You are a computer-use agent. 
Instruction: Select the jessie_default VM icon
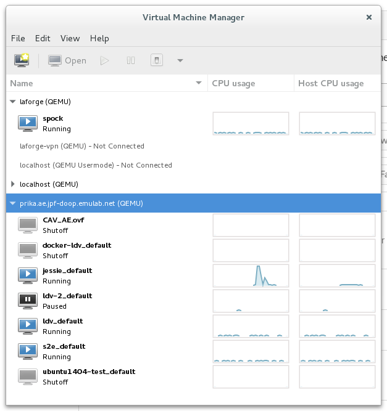coord(27,275)
